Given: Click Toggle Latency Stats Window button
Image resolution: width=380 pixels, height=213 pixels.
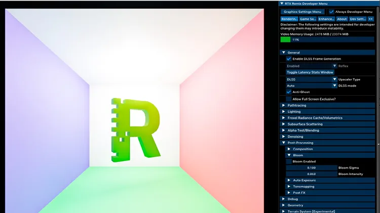Looking at the screenshot, I should pyautogui.click(x=310, y=72).
